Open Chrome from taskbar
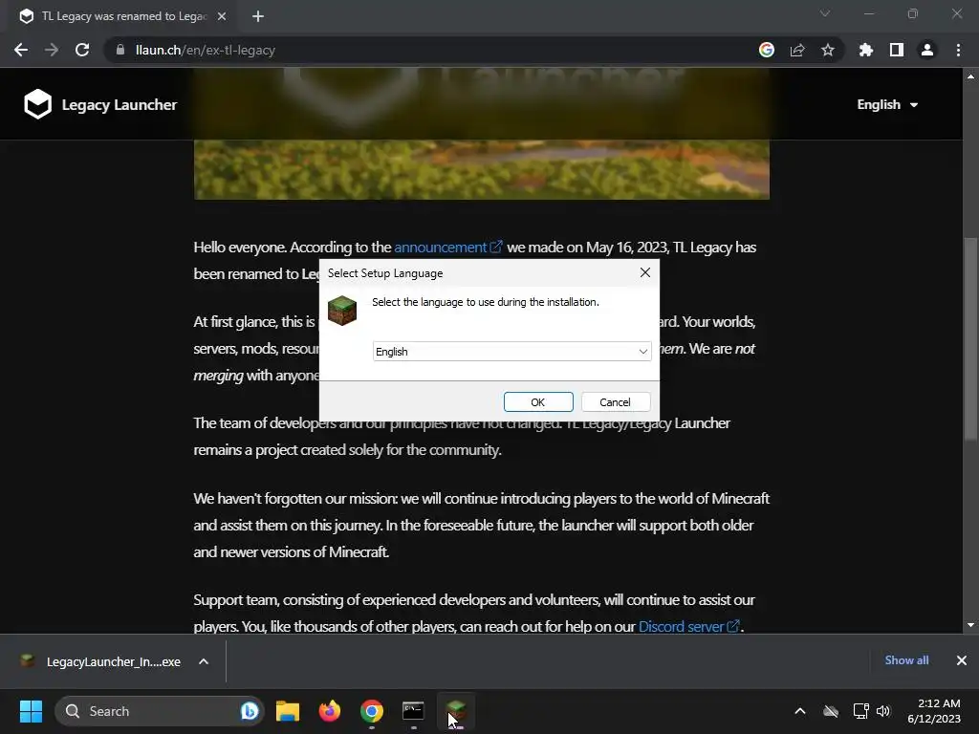 tap(372, 711)
